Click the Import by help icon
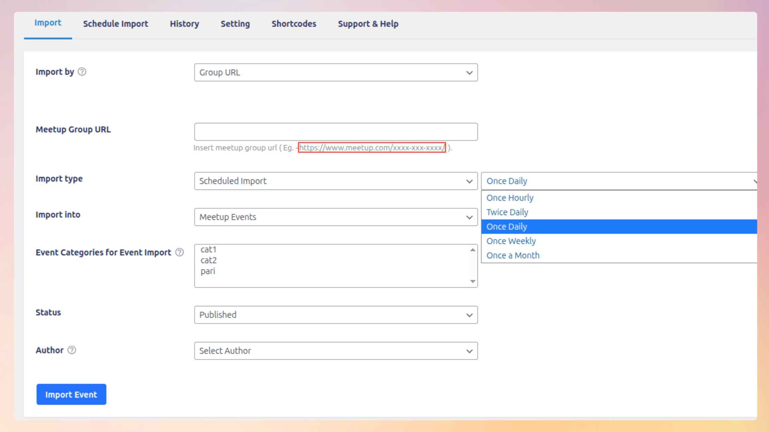 coord(82,72)
